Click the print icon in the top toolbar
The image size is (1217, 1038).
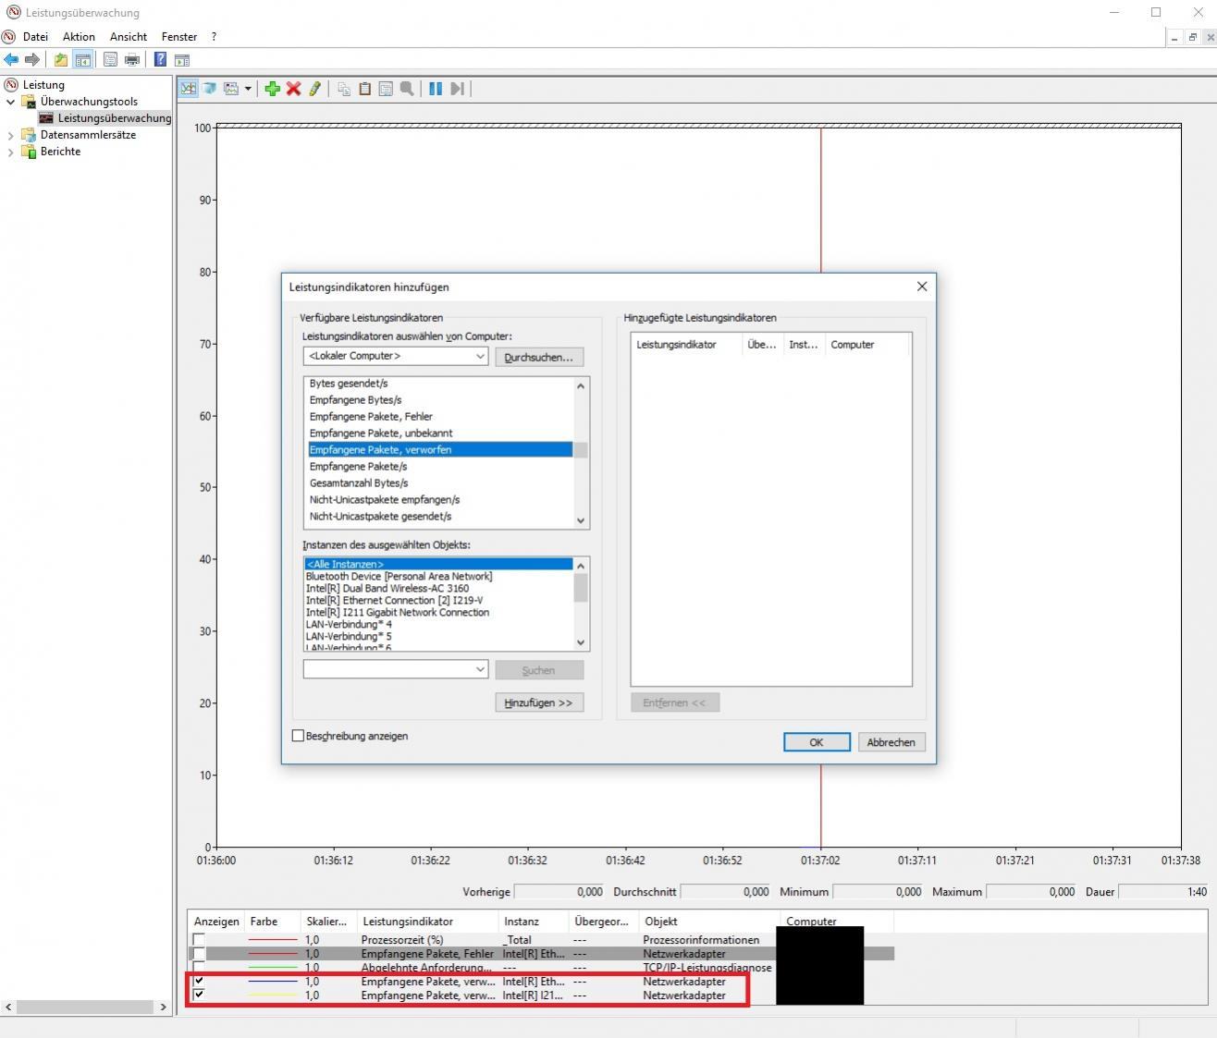click(x=132, y=60)
